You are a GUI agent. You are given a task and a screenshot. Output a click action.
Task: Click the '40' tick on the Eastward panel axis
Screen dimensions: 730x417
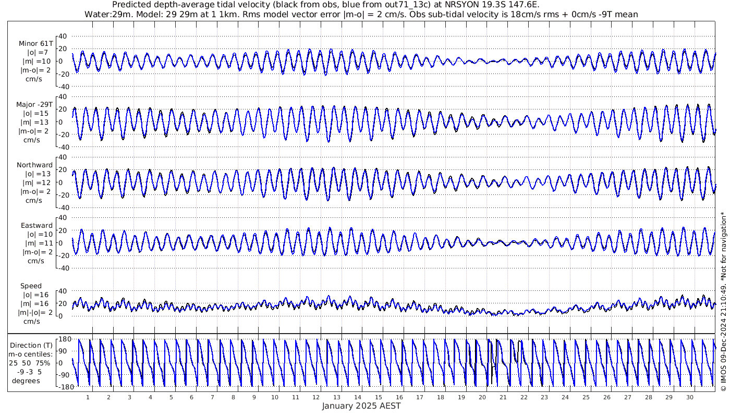point(63,217)
